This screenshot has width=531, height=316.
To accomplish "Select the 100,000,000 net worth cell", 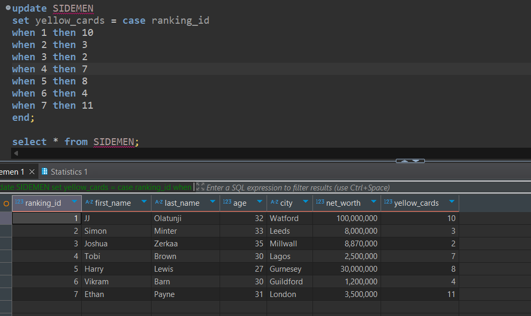I will tap(347, 218).
